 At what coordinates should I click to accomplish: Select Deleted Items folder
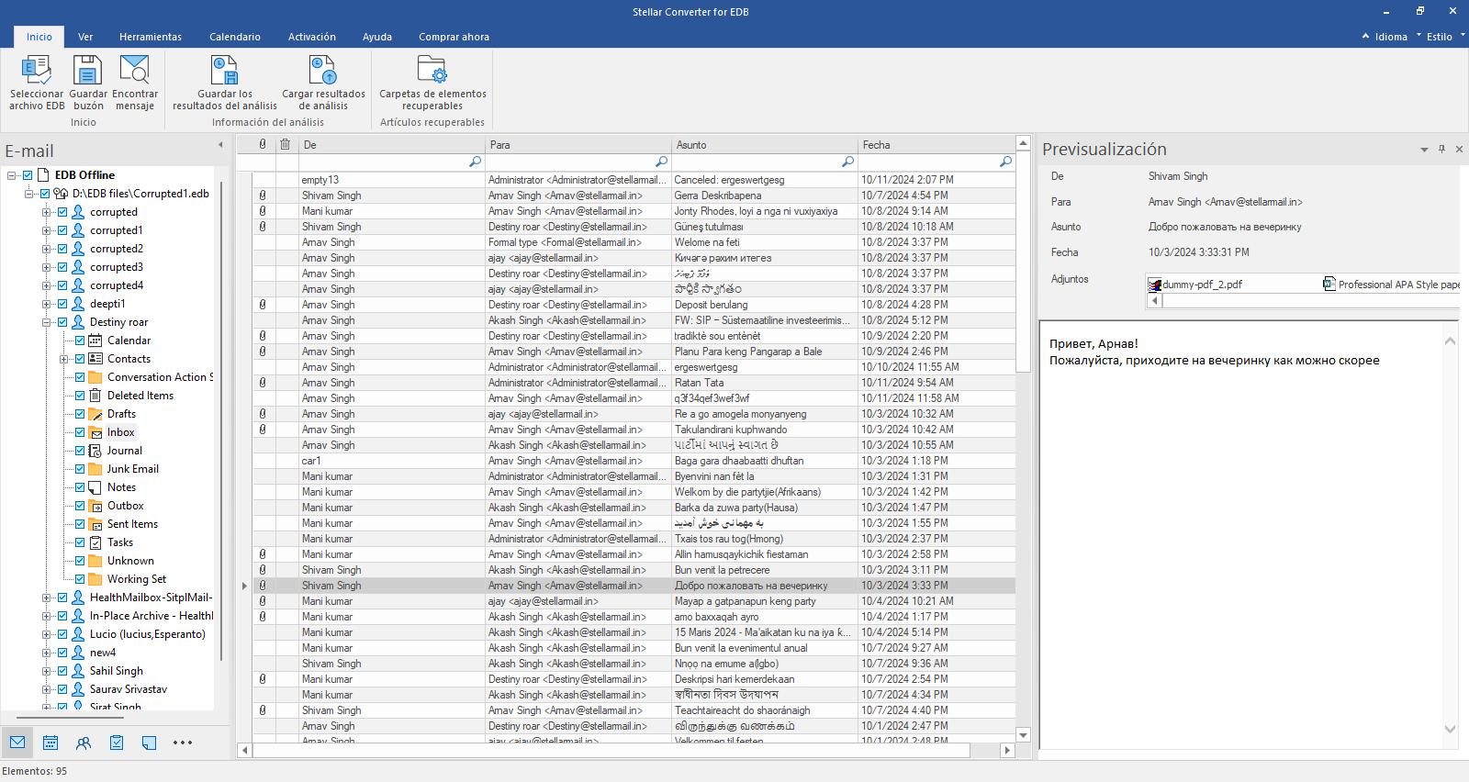[x=140, y=396]
